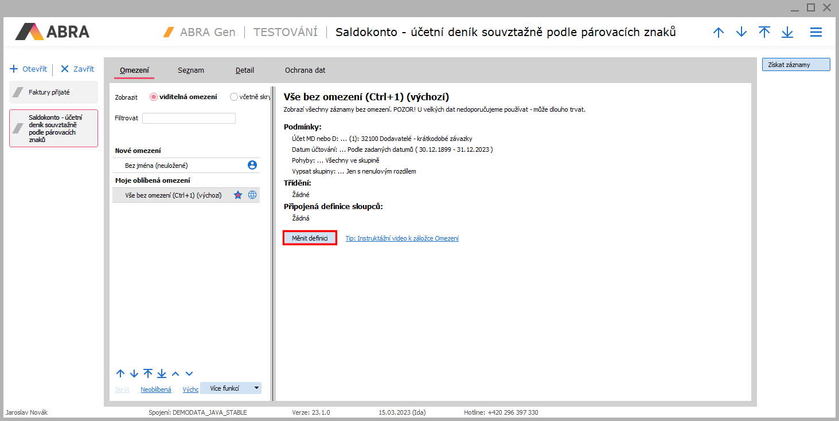
Task: Expand the 'Více funkcí' dropdown
Action: (x=256, y=388)
